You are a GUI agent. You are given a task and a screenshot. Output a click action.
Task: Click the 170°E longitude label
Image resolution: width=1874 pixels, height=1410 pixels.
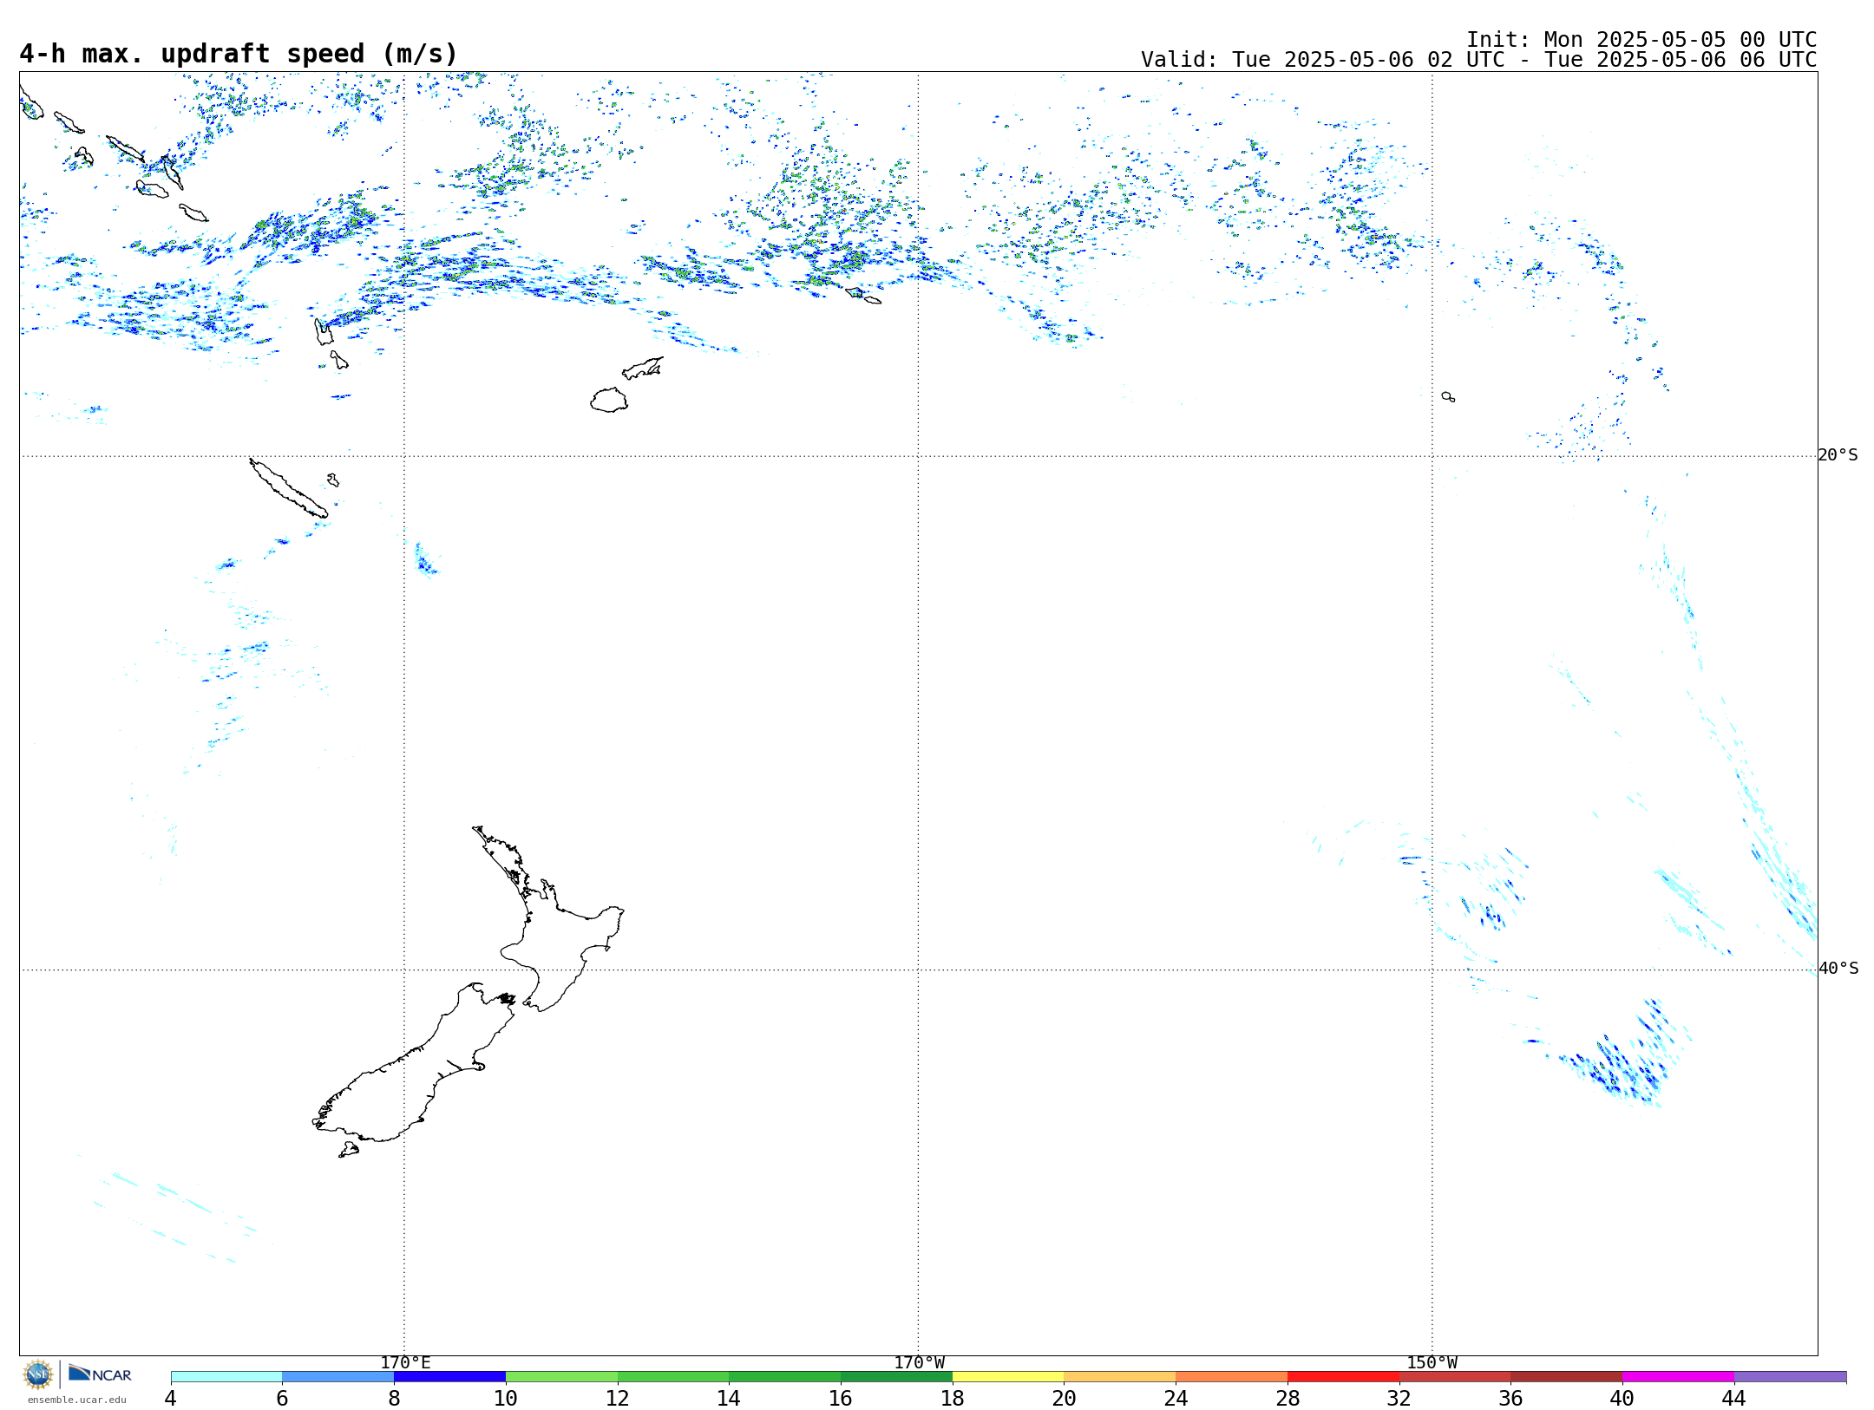click(x=405, y=1362)
